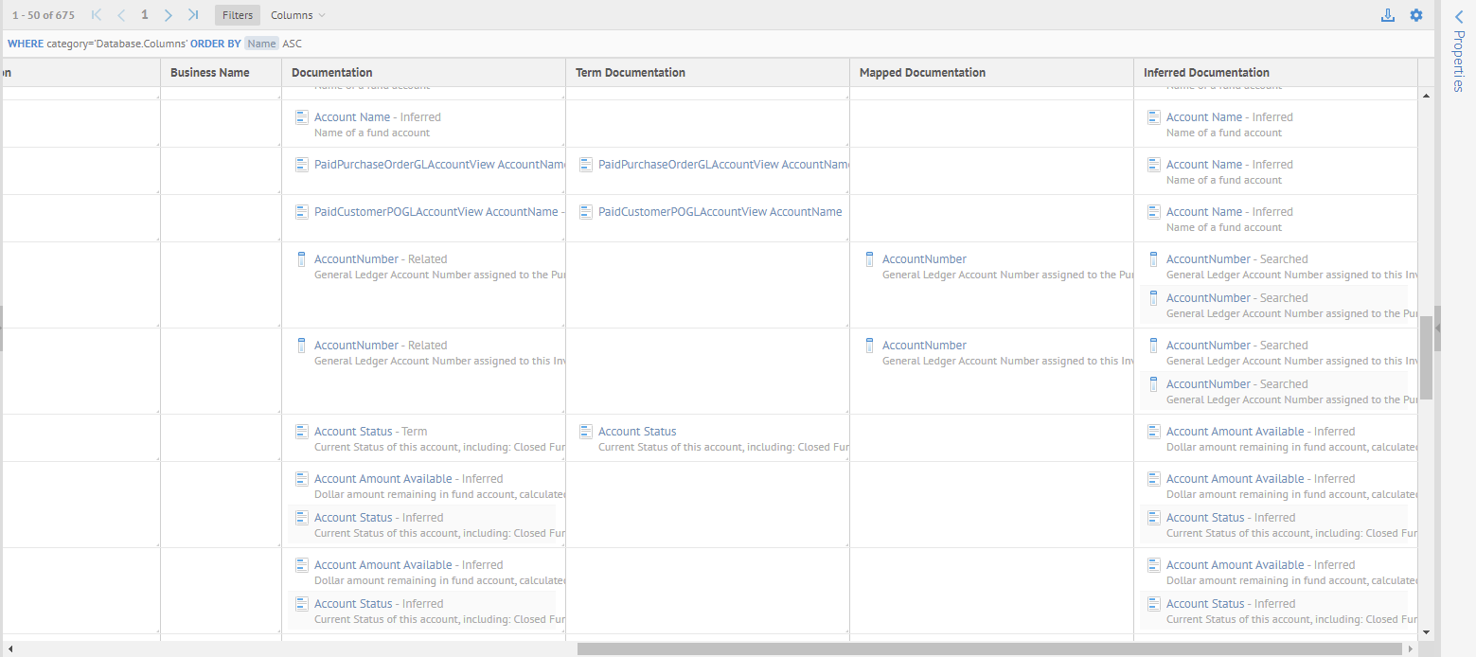Open the settings gear icon

click(1416, 15)
